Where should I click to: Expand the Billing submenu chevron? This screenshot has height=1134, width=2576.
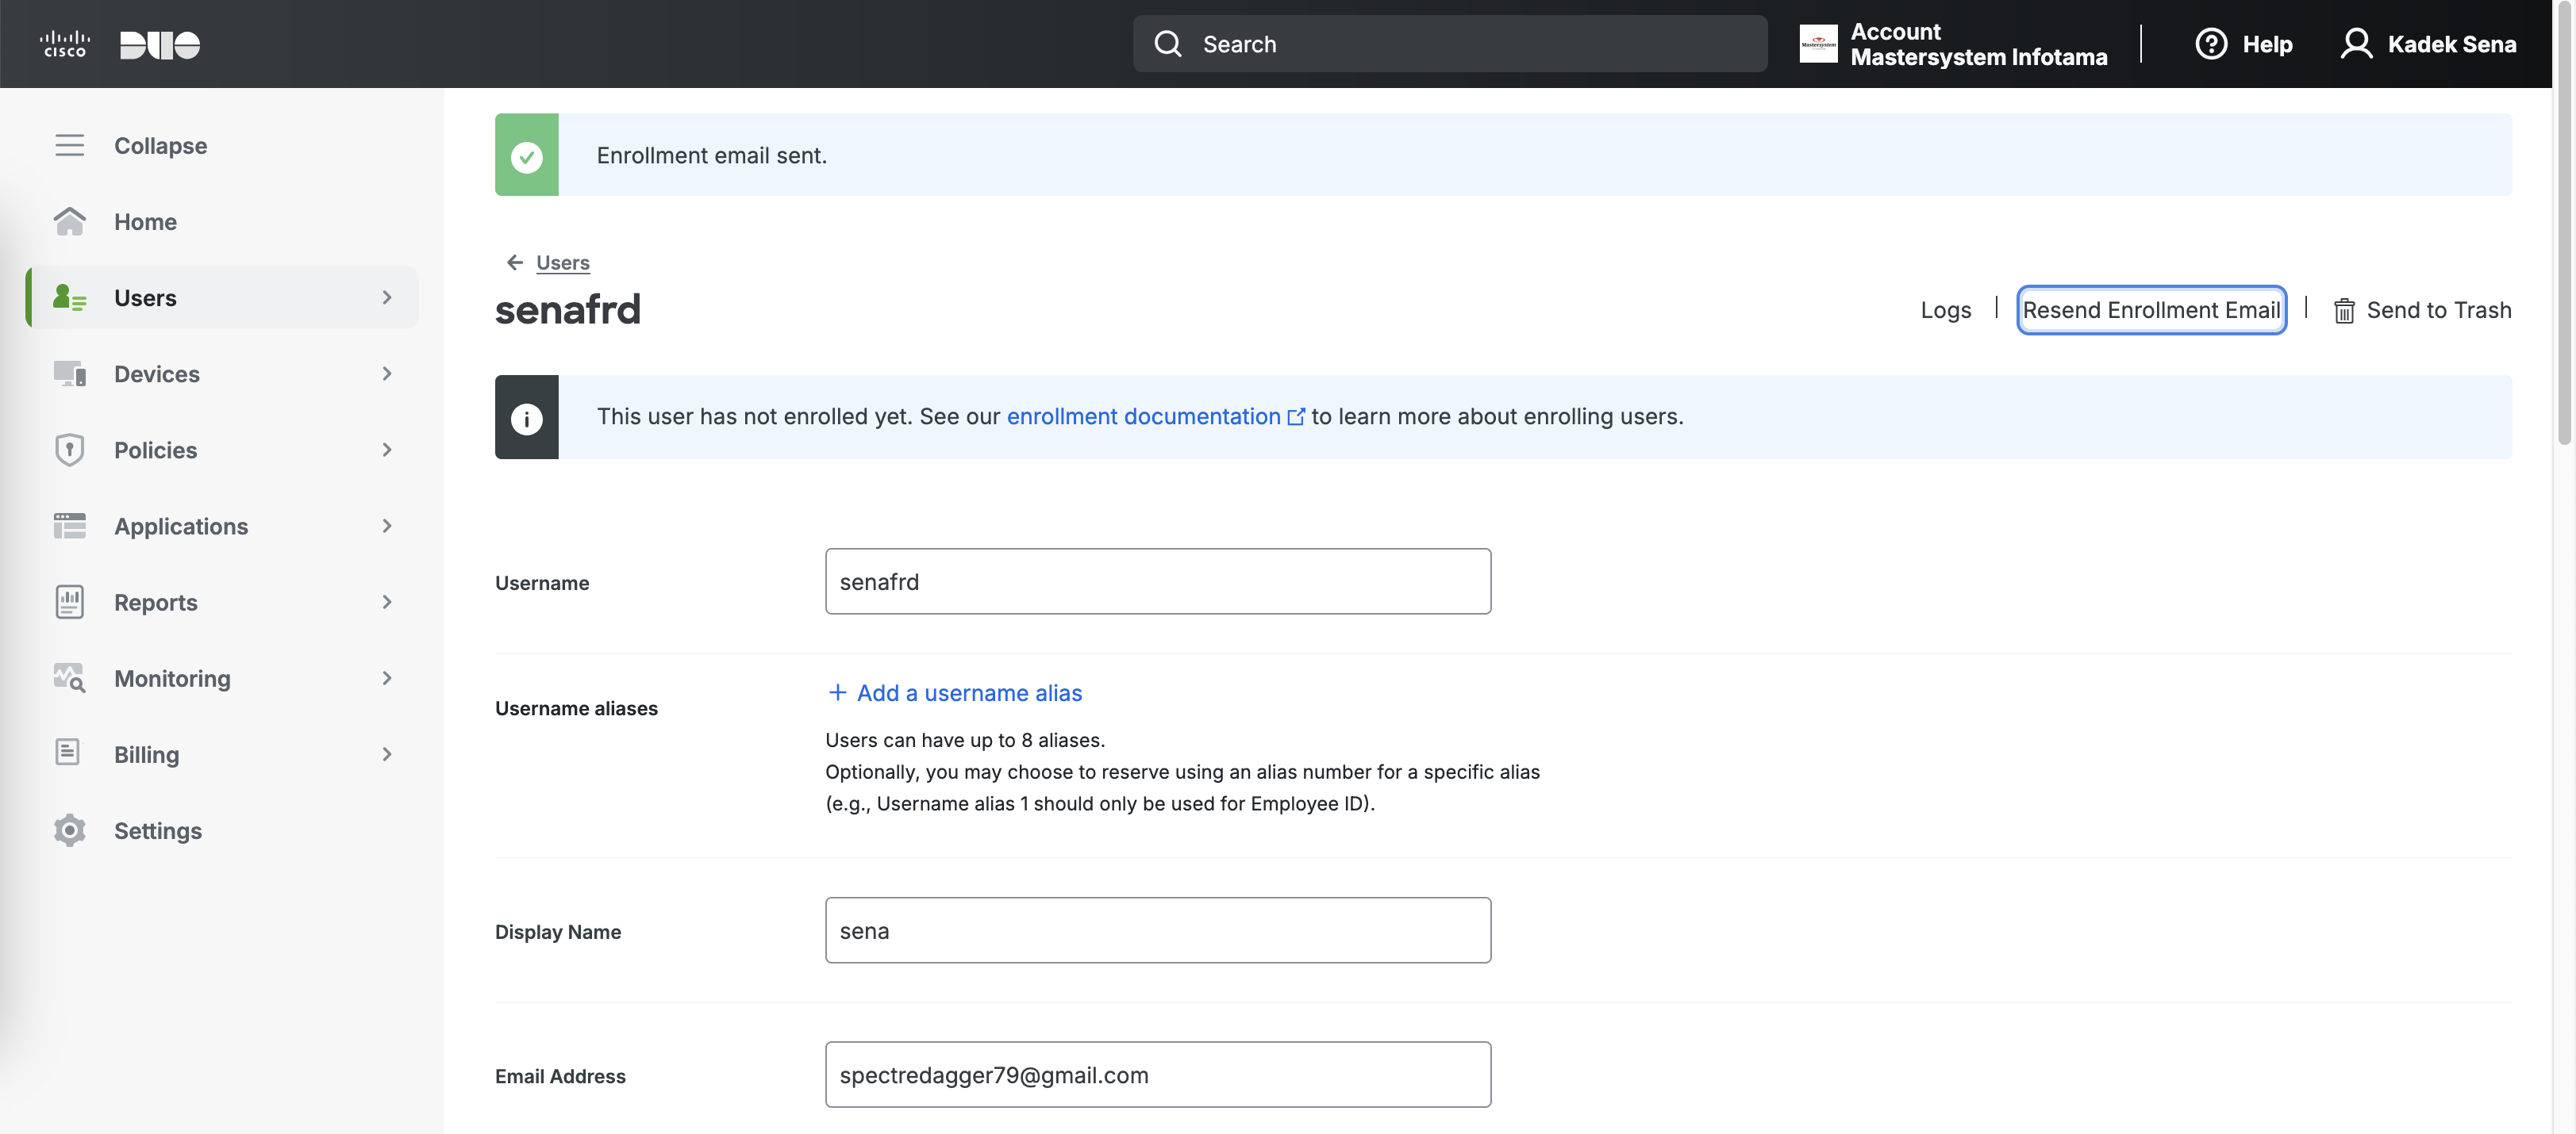[x=387, y=753]
